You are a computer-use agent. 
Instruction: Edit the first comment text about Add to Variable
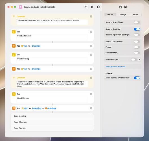52,22
